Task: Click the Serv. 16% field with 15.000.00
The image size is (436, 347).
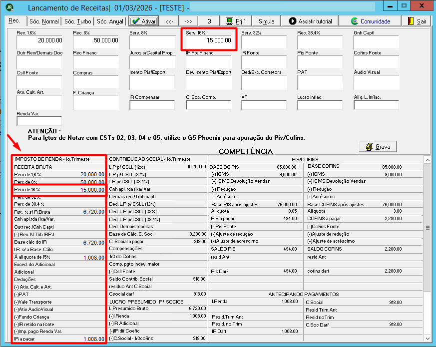Action: (x=209, y=42)
